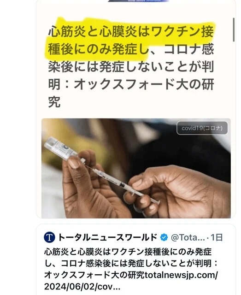Click the highlighted 種後にのみ発症し headline line
This screenshot has height=295, width=241.
99,49
